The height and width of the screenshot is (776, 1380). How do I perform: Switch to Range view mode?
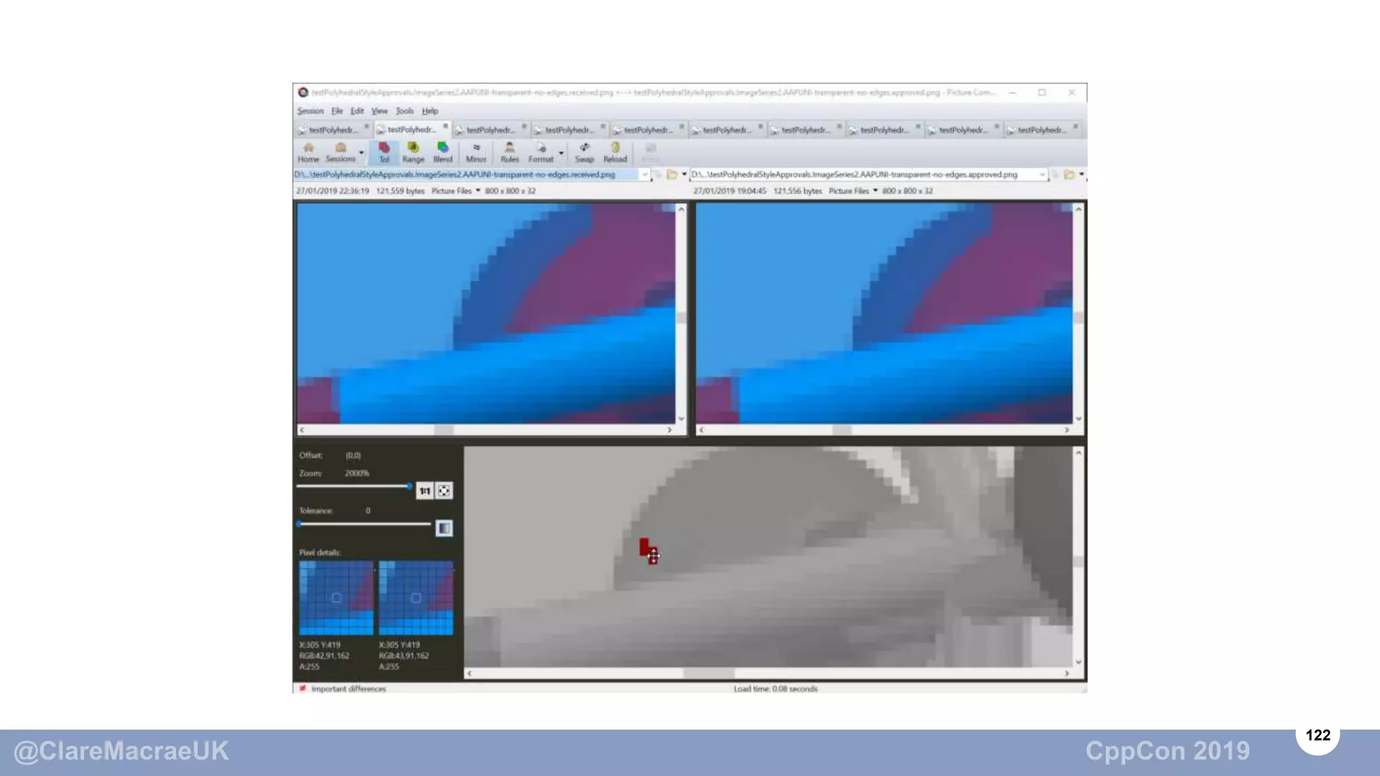[413, 152]
